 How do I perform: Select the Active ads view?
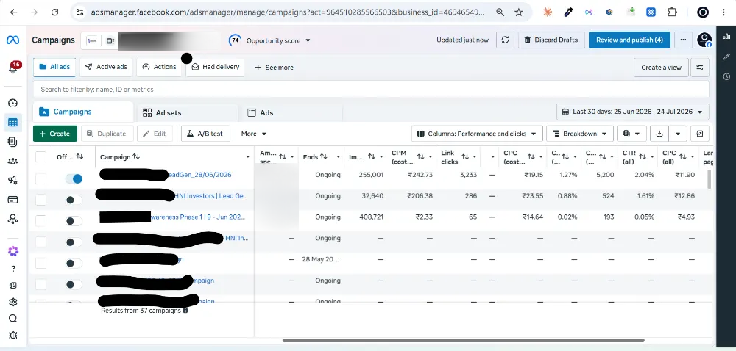[106, 67]
